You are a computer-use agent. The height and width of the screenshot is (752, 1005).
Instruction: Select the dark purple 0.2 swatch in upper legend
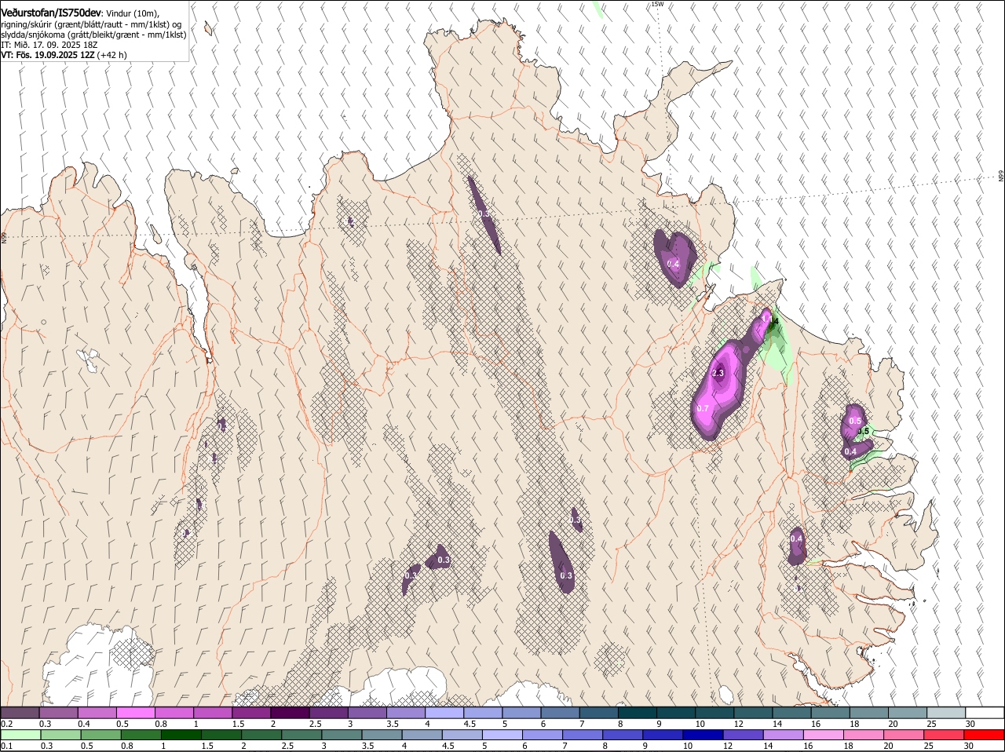(20, 713)
